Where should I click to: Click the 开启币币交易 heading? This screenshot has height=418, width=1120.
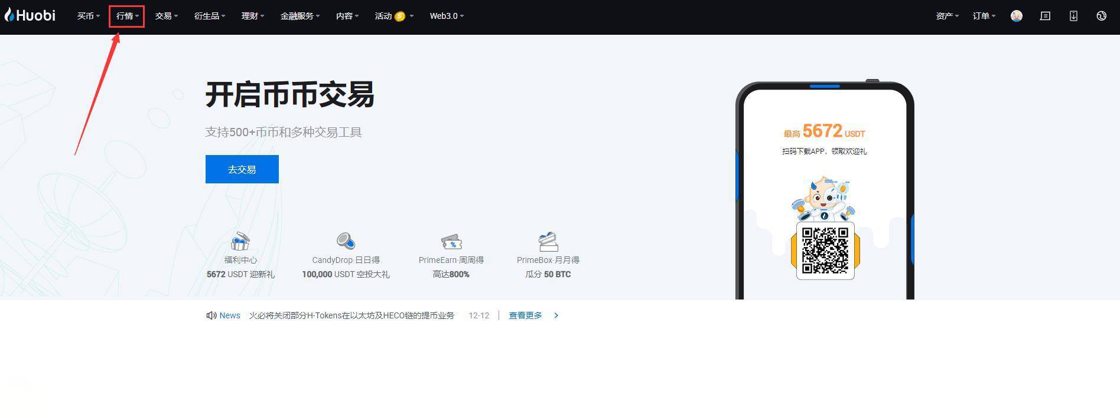click(290, 94)
